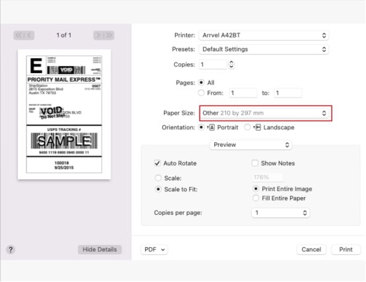
Task: Open the Printer dropdown Arrvel A42BT
Action: (264, 36)
